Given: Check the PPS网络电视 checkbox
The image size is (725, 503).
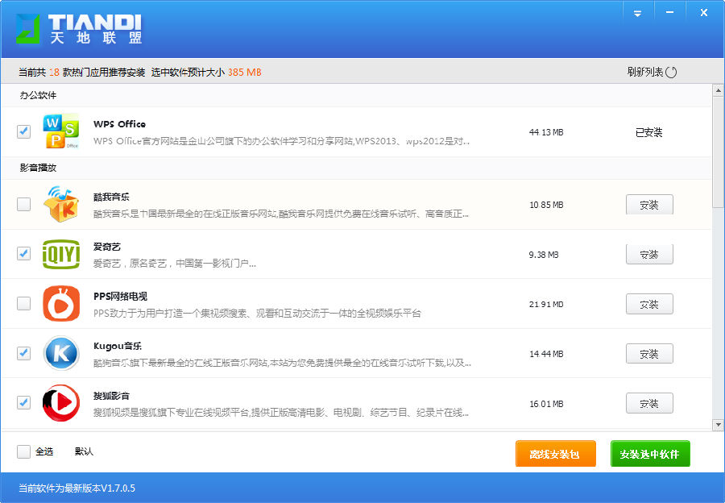Looking at the screenshot, I should tap(23, 304).
